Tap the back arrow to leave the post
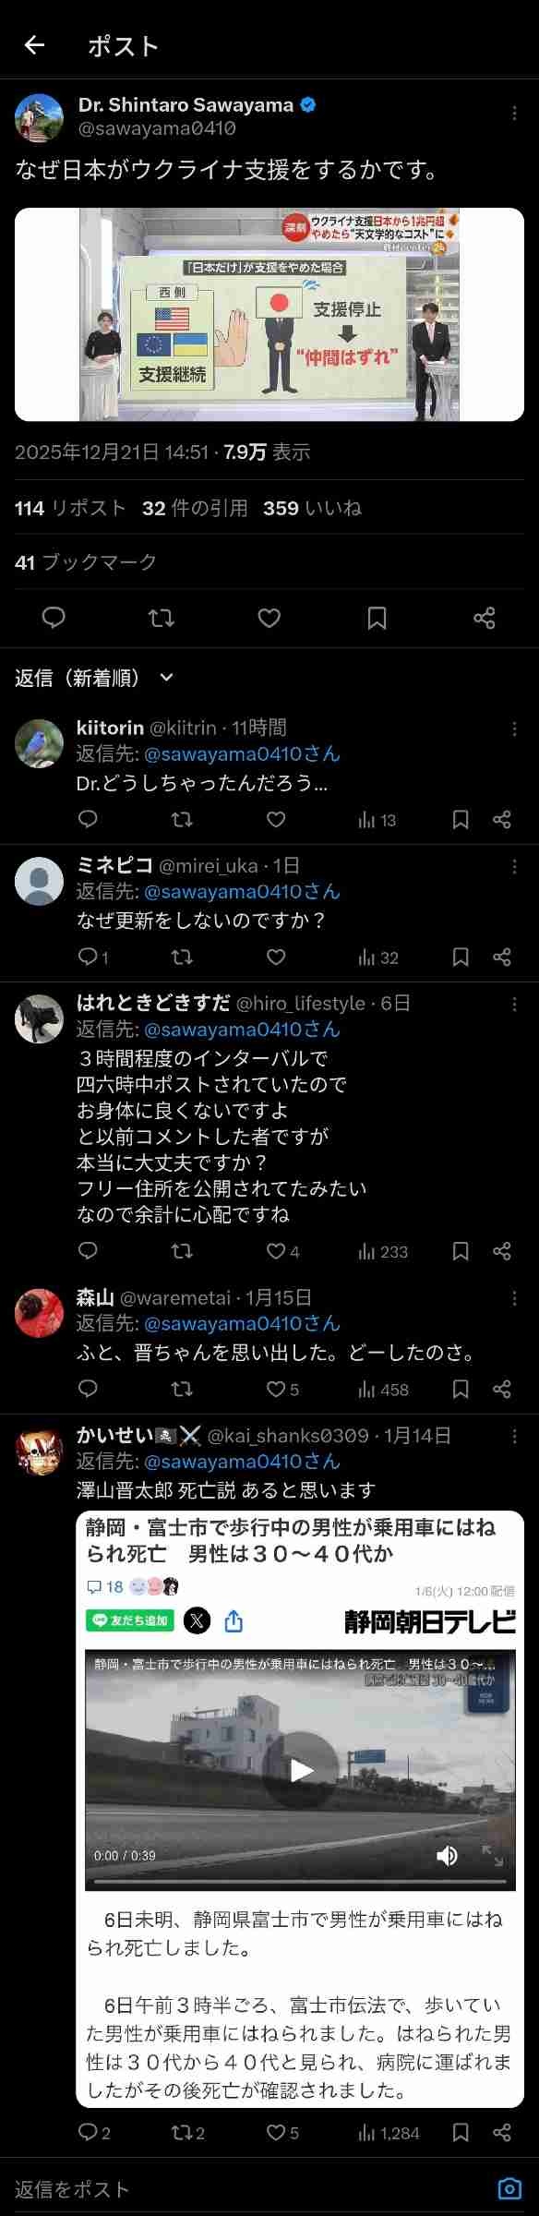 [36, 44]
